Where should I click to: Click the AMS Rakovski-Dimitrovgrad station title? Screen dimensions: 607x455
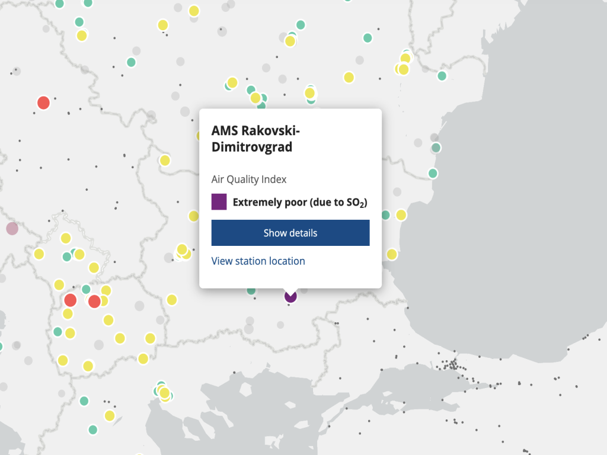click(252, 139)
